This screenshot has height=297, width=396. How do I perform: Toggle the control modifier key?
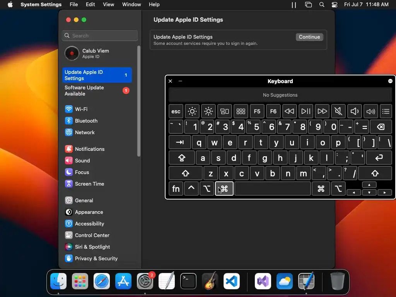(x=191, y=189)
